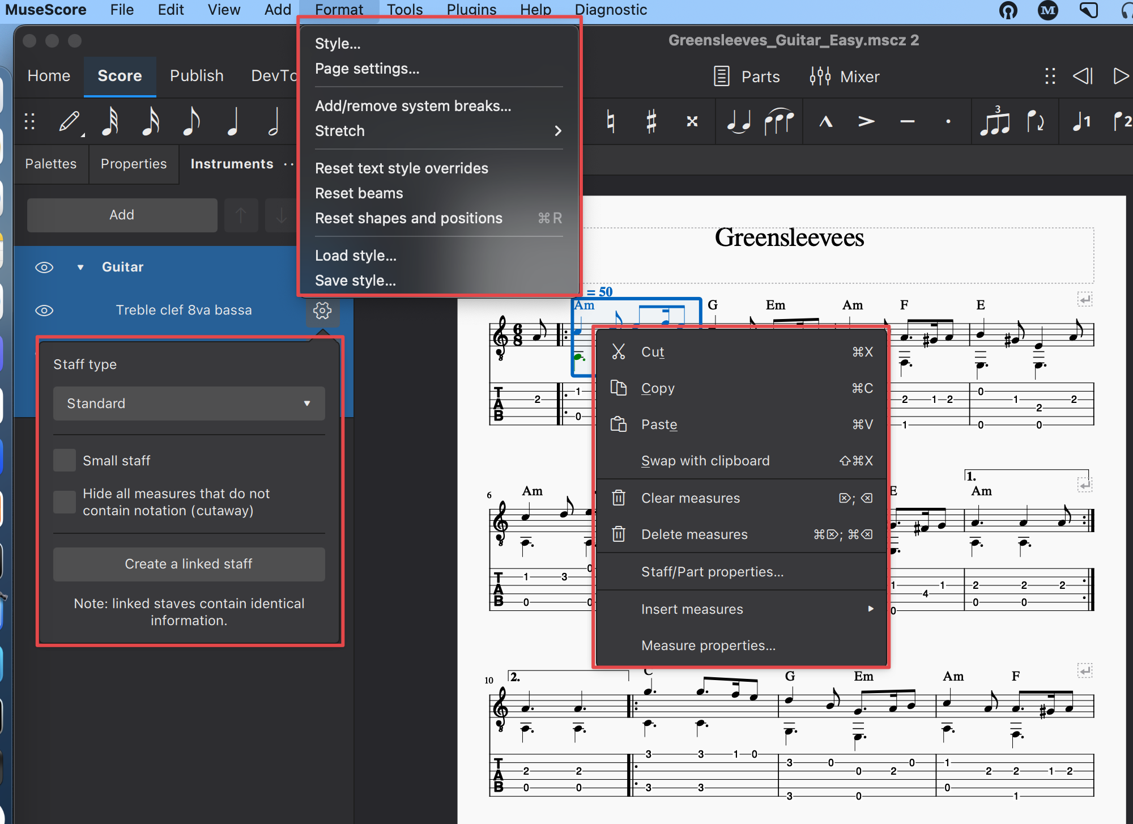Open the Diagnostic menu
The width and height of the screenshot is (1133, 824).
click(x=611, y=10)
